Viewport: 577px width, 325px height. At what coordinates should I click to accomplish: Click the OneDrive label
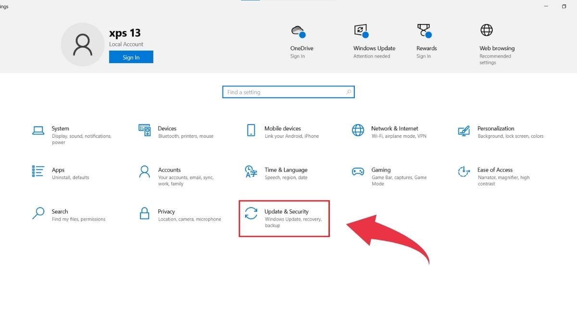(301, 48)
